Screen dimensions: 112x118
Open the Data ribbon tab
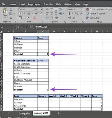click(x=59, y=4)
